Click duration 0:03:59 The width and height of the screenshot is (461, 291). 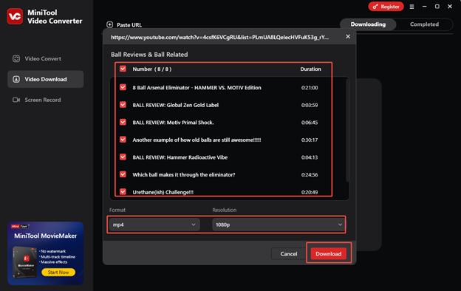[x=310, y=105]
